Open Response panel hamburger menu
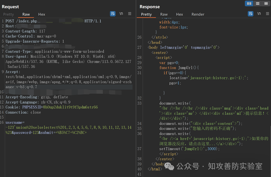The width and height of the screenshot is (271, 177). [x=267, y=14]
